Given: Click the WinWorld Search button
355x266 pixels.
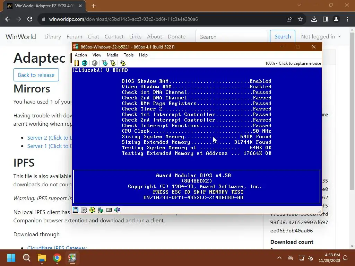Looking at the screenshot, I should [x=283, y=37].
